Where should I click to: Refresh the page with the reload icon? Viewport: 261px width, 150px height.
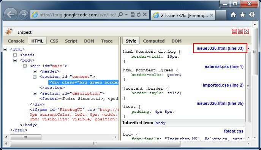point(139,15)
